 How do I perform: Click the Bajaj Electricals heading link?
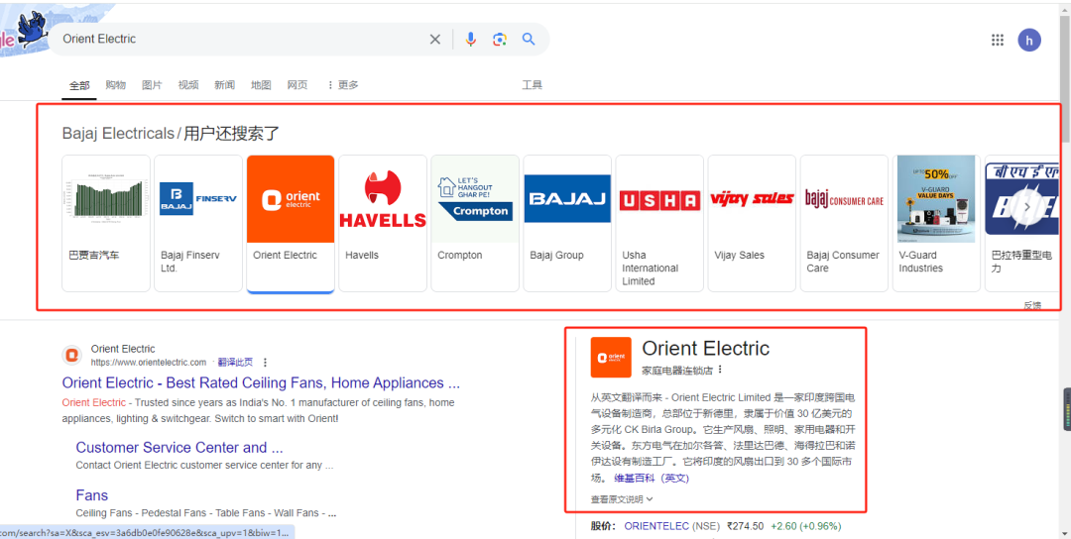[118, 133]
